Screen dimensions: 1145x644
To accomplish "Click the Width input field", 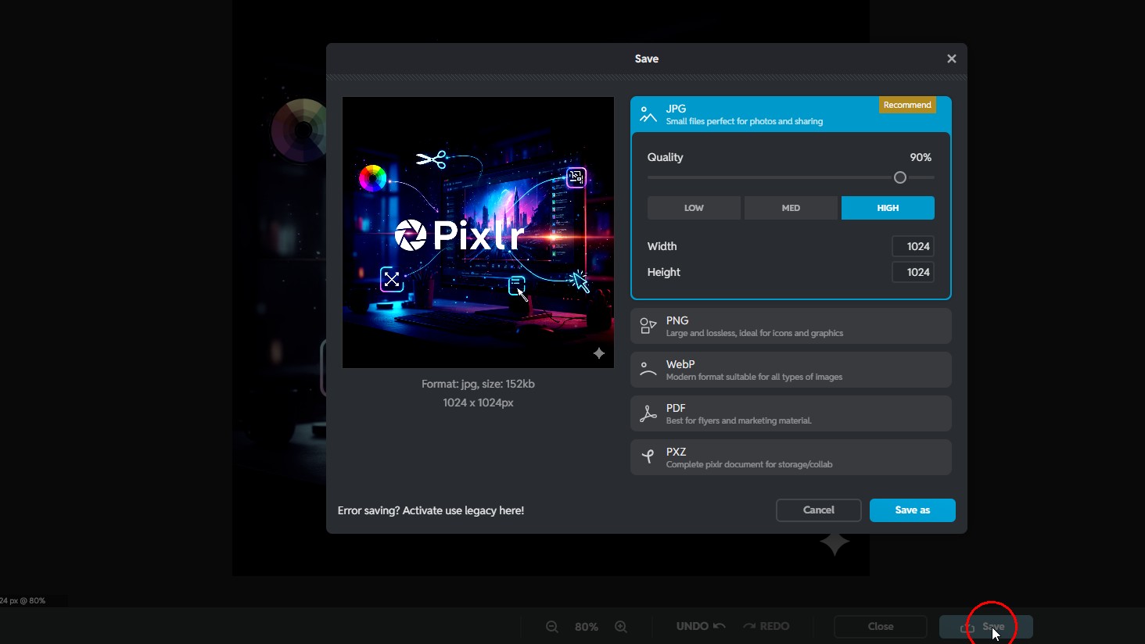I will point(913,246).
